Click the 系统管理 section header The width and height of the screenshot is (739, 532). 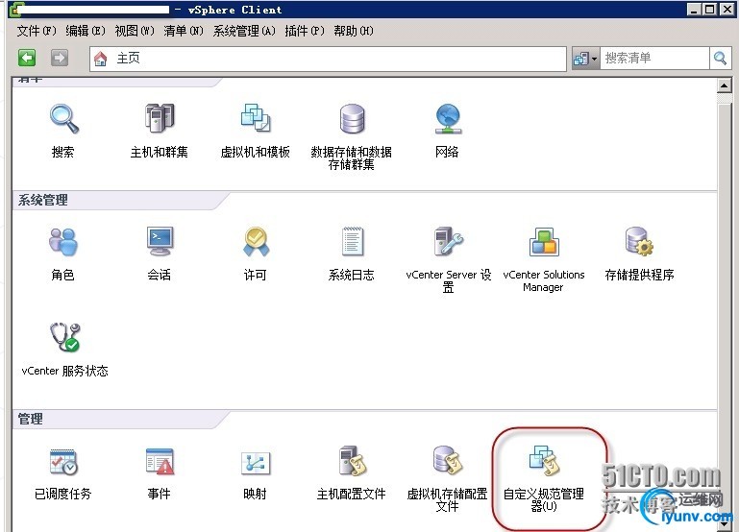point(43,200)
